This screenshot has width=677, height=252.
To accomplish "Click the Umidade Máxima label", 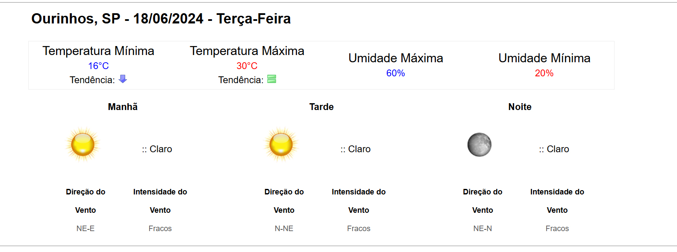I will click(x=395, y=58).
